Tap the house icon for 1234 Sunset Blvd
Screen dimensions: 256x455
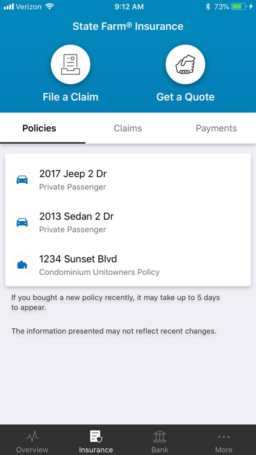click(x=22, y=265)
